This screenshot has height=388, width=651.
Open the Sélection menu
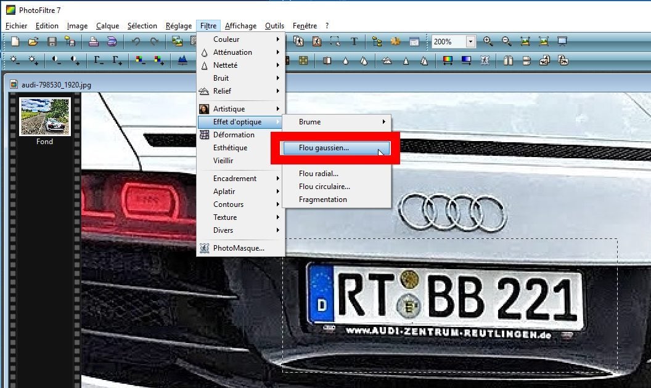[x=142, y=26]
